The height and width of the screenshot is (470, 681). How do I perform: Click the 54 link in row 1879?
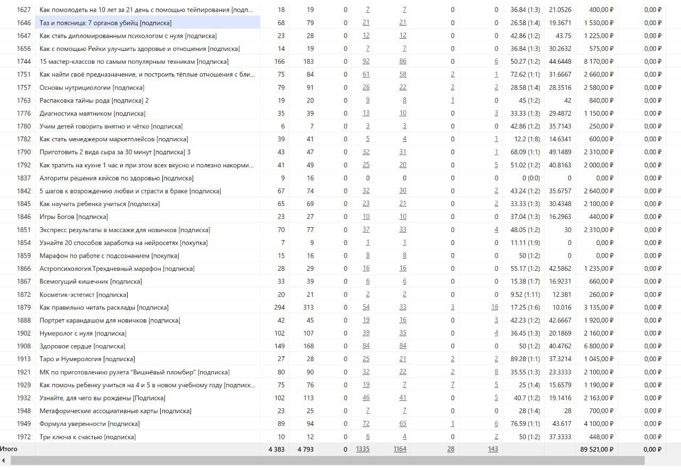366,307
